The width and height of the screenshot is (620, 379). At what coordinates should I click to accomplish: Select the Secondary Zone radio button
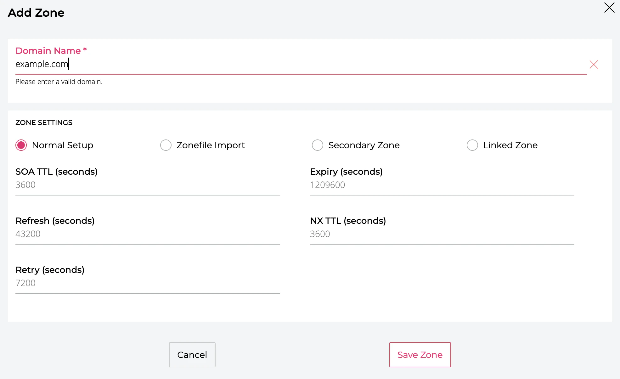pos(317,145)
